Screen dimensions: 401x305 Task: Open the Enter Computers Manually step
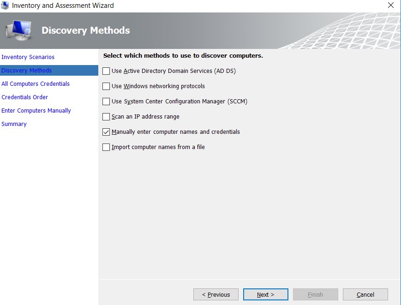click(36, 110)
